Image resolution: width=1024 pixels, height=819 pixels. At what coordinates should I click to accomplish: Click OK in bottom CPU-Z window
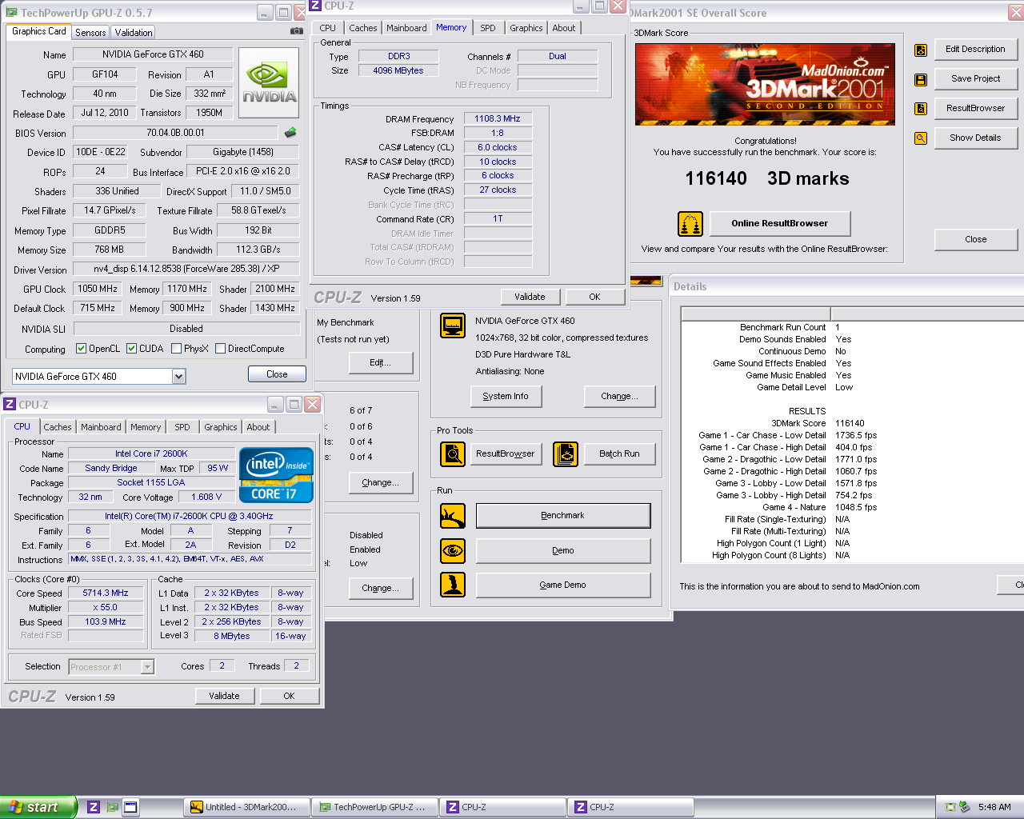pyautogui.click(x=290, y=696)
